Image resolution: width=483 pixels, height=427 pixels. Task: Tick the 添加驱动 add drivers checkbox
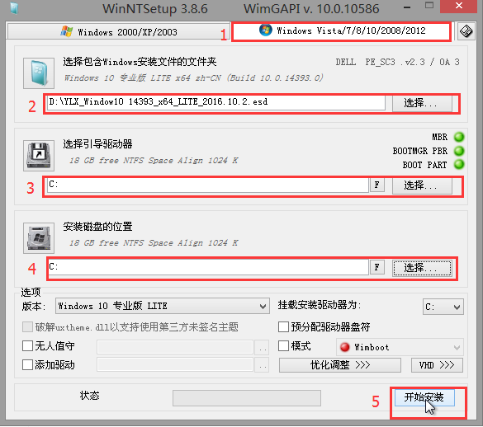click(27, 365)
